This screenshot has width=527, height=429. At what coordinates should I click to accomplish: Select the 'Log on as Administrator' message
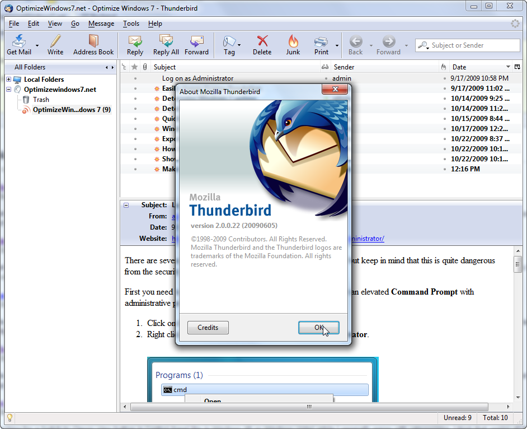point(197,78)
